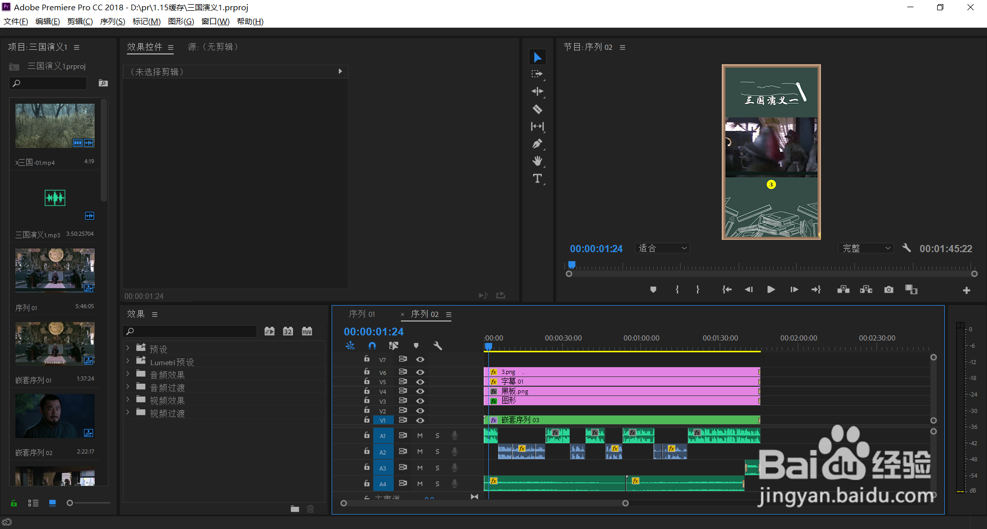This screenshot has width=987, height=529.
Task: Select the Type tool
Action: click(537, 179)
